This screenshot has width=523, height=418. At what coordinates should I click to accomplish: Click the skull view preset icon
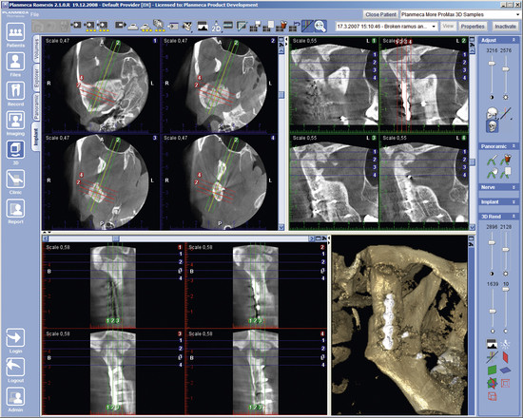493,126
